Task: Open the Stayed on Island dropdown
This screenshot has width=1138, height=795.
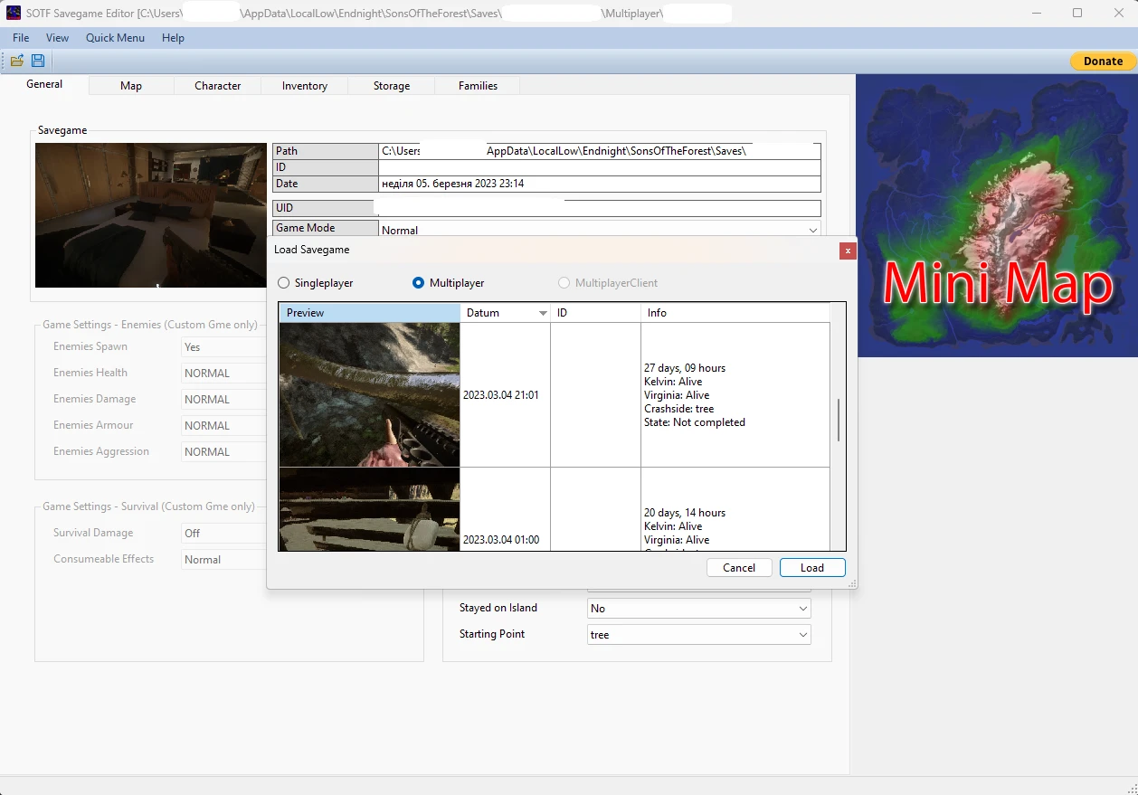Action: 698,609
